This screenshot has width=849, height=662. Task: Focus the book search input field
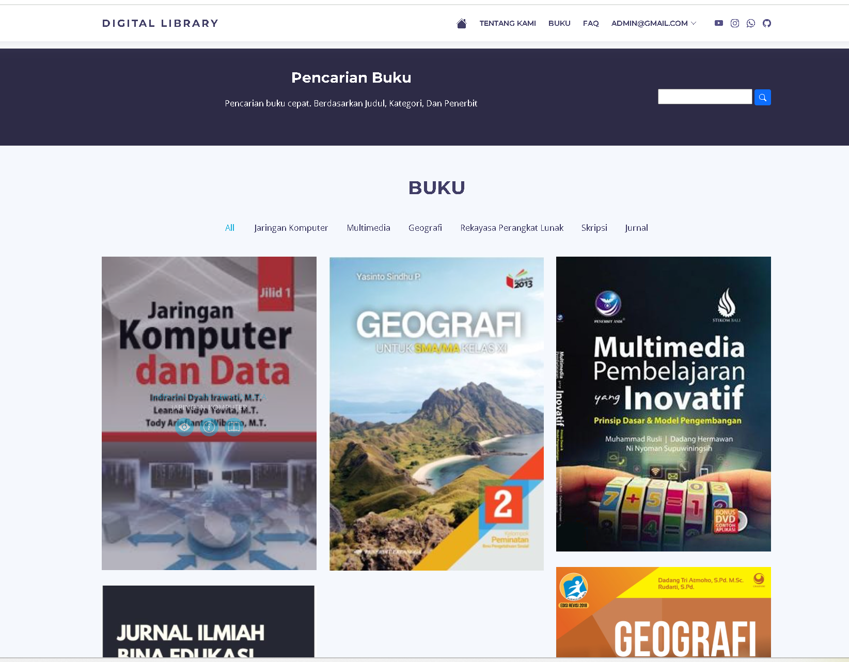(x=704, y=97)
